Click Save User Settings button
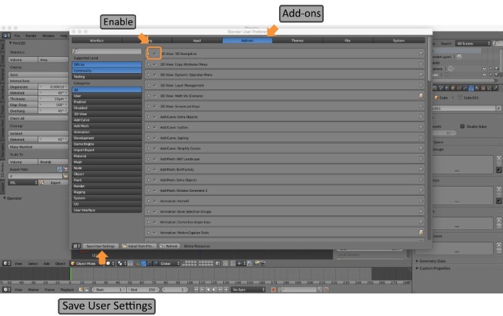This screenshot has height=316, width=503. (101, 246)
